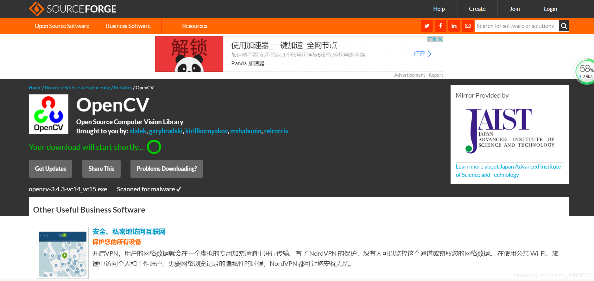Click the NordVPN map thumbnail
Screen dimensions: 594x281
coord(63,253)
